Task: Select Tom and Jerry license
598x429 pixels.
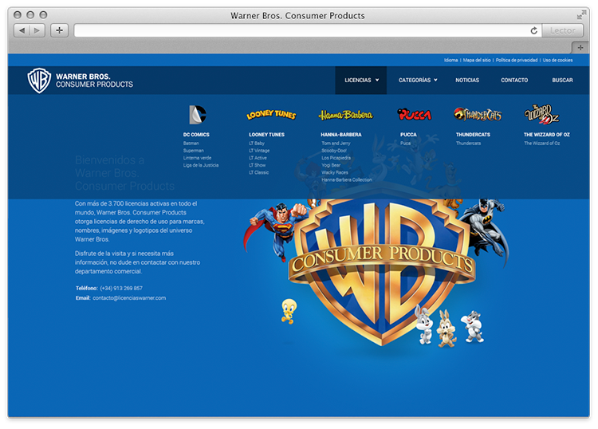Action: 336,144
